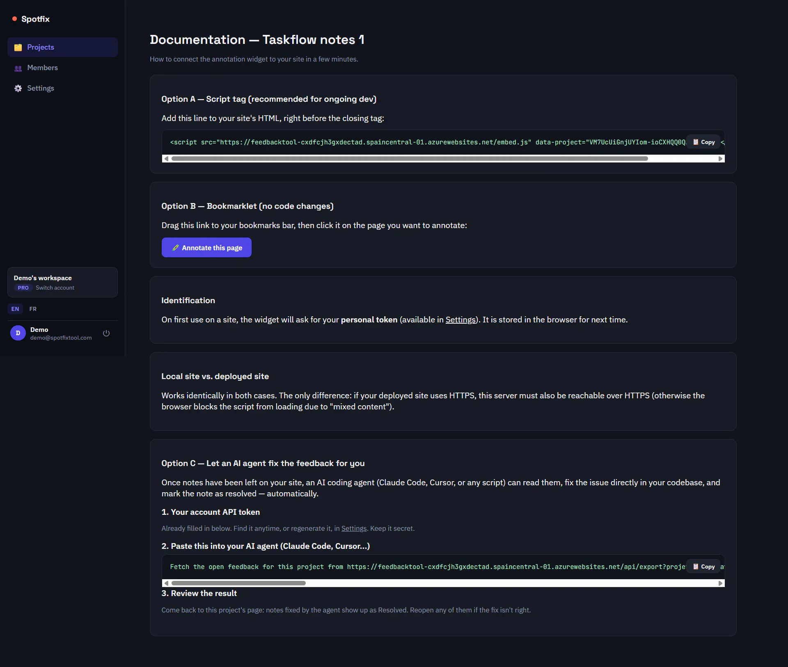This screenshot has width=788, height=667.
Task: Click the 'personal token' bold text
Action: 369,320
